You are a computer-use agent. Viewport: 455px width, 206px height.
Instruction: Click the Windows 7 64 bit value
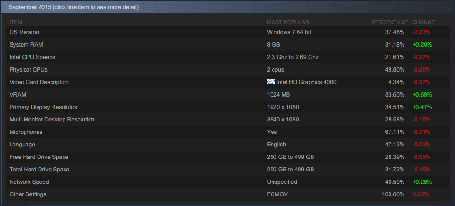click(290, 32)
